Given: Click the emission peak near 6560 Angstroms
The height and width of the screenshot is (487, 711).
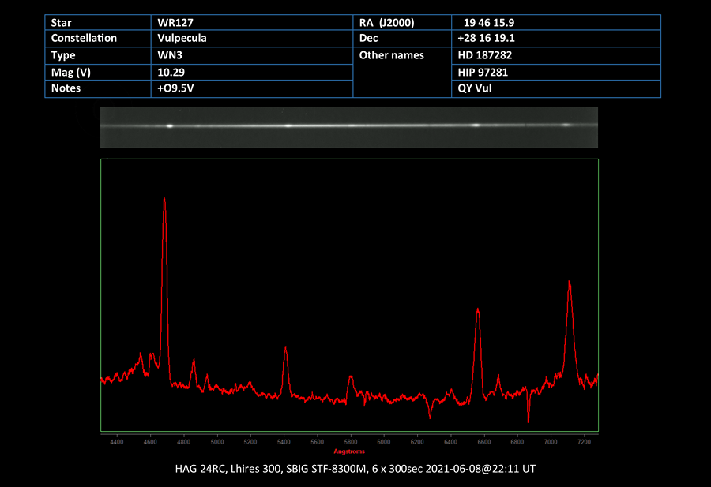Looking at the screenshot, I should click(x=477, y=312).
